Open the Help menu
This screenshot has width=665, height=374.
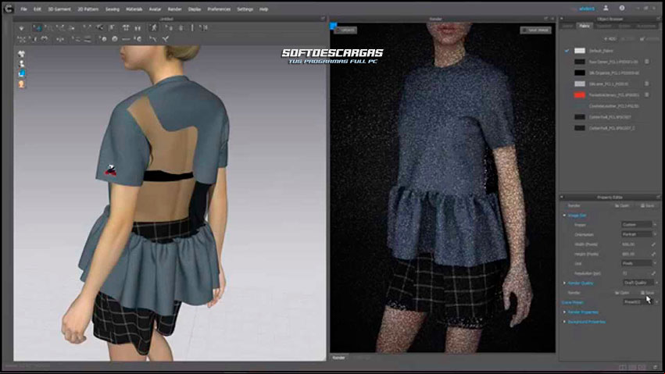(264, 9)
